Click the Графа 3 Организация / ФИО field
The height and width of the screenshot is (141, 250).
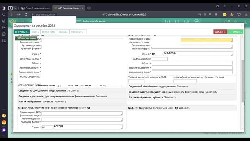coord(82,113)
